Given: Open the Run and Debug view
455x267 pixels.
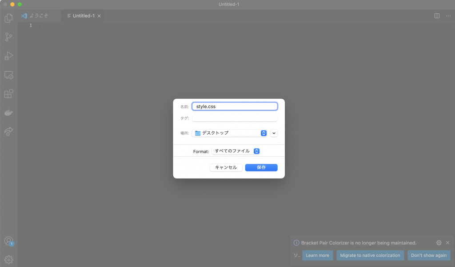Looking at the screenshot, I should (x=8, y=56).
